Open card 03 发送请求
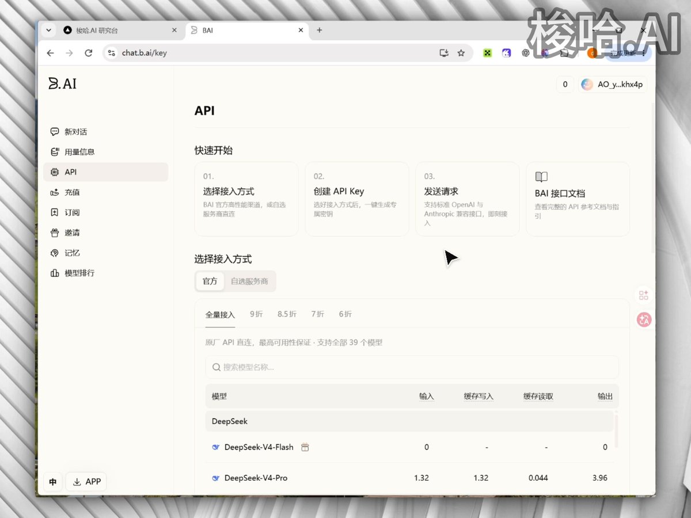The image size is (691, 518). click(x=468, y=199)
